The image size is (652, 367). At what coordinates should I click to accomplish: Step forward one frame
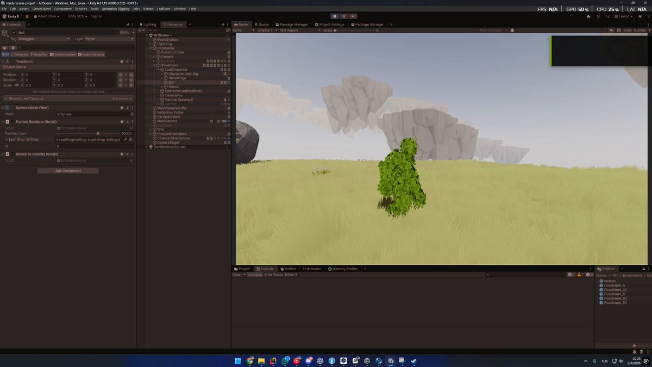[353, 16]
